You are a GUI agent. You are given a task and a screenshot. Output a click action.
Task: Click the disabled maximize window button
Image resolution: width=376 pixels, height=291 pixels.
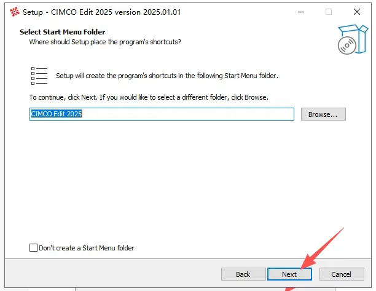(x=329, y=12)
